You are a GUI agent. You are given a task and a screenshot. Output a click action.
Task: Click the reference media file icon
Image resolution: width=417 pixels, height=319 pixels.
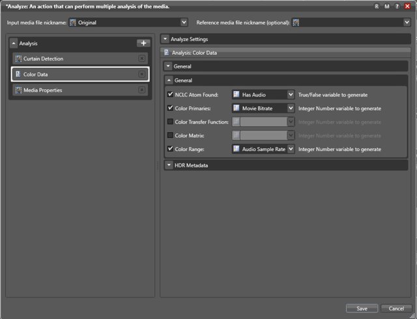[x=296, y=23]
